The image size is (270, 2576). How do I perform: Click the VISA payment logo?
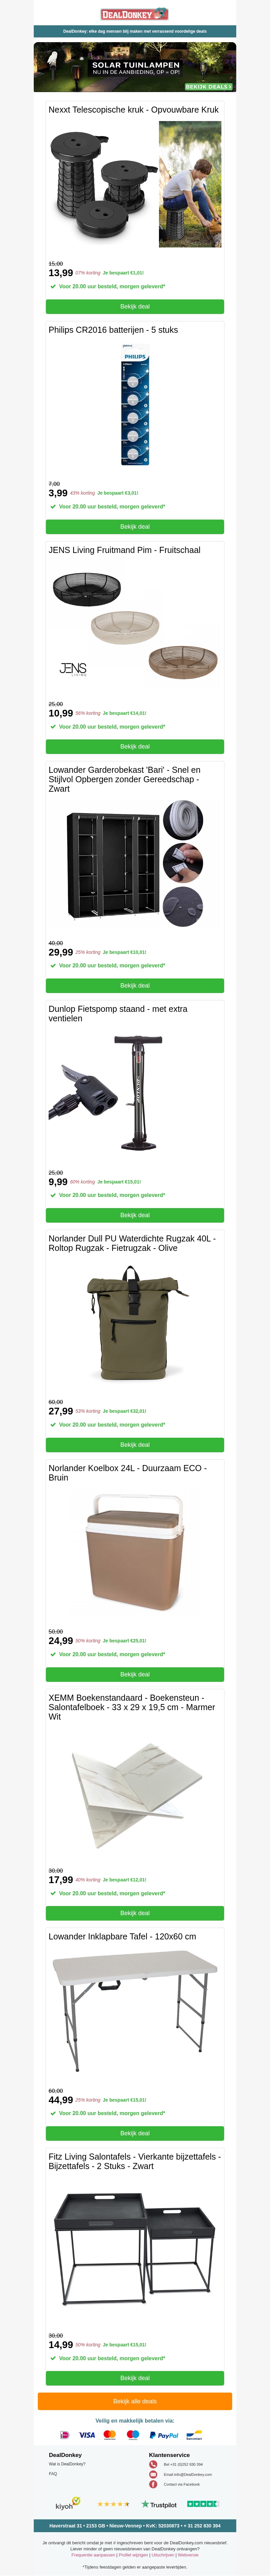pos(87,2435)
